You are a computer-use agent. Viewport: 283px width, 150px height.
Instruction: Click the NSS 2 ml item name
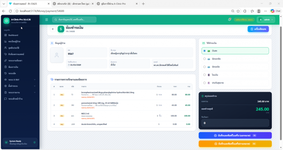pyautogui.click(x=85, y=114)
